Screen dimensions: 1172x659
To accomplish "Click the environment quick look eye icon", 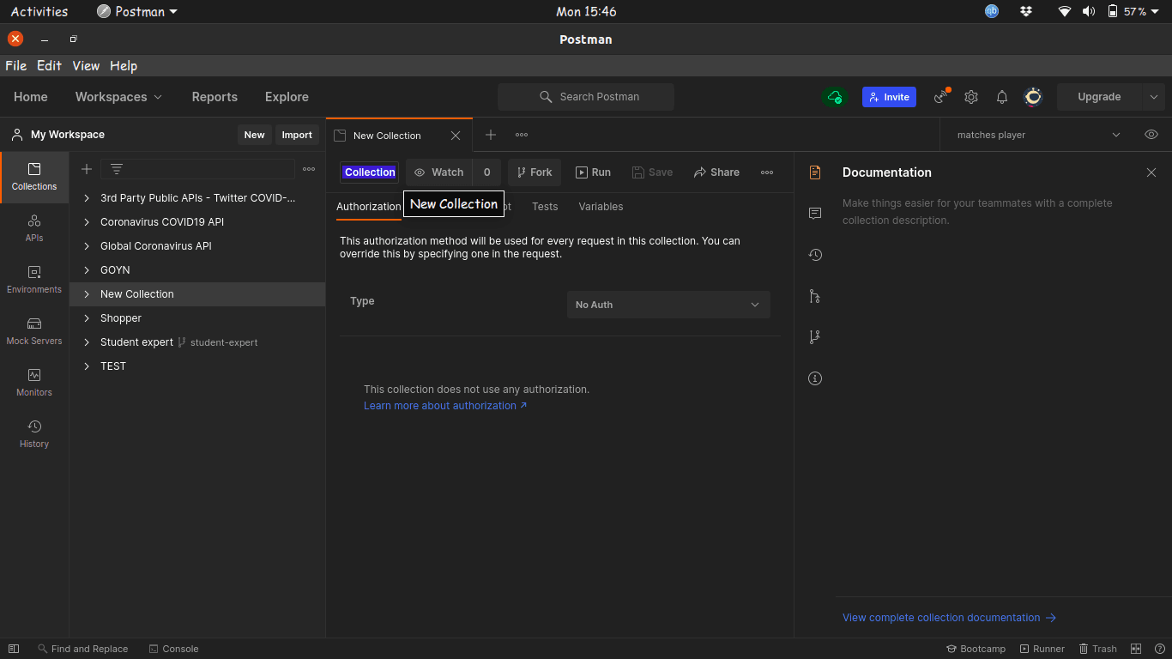I will (x=1151, y=135).
